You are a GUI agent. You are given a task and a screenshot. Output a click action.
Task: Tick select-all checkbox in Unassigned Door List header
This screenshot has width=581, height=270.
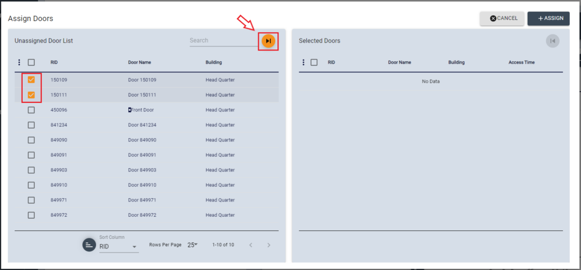(31, 62)
